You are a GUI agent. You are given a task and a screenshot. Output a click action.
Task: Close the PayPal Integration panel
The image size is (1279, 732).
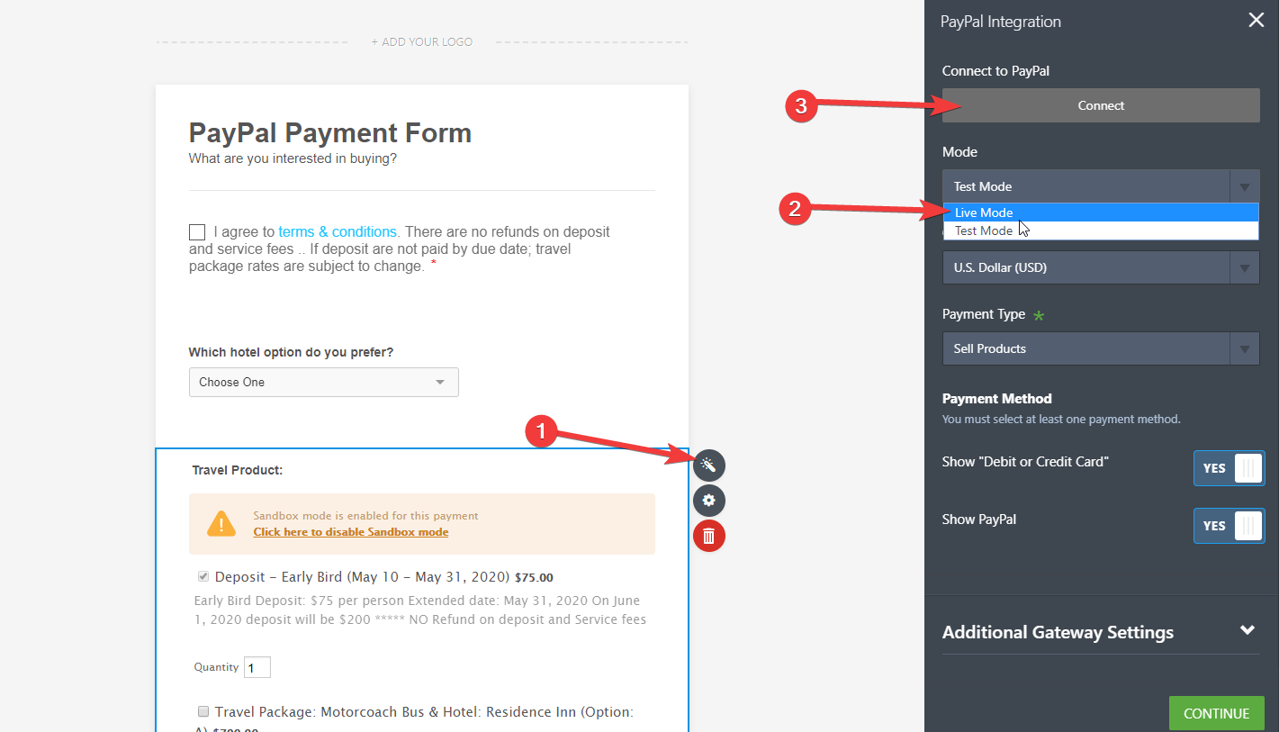[1256, 20]
